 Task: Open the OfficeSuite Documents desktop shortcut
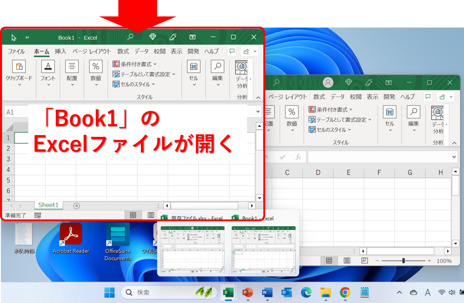coord(118,242)
